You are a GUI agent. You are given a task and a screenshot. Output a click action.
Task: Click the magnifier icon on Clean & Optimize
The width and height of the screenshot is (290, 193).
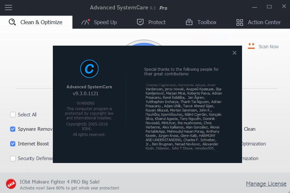[12, 22]
